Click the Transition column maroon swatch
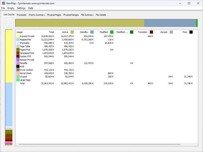 pos(151,32)
